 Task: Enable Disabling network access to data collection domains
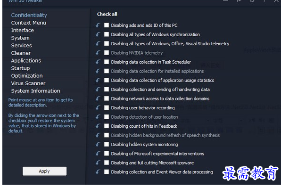click(x=107, y=98)
